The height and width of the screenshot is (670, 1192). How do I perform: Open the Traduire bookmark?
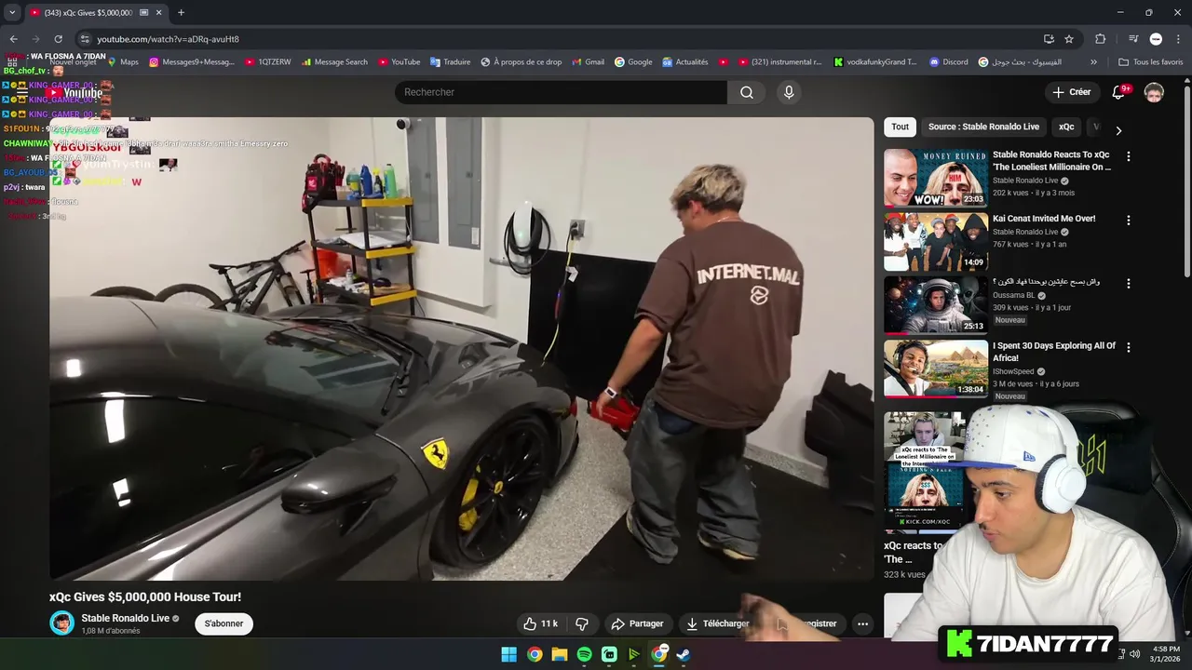click(451, 62)
